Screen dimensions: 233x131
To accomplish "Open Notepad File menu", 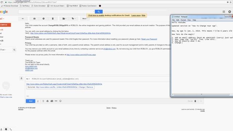I will (x=173, y=20).
